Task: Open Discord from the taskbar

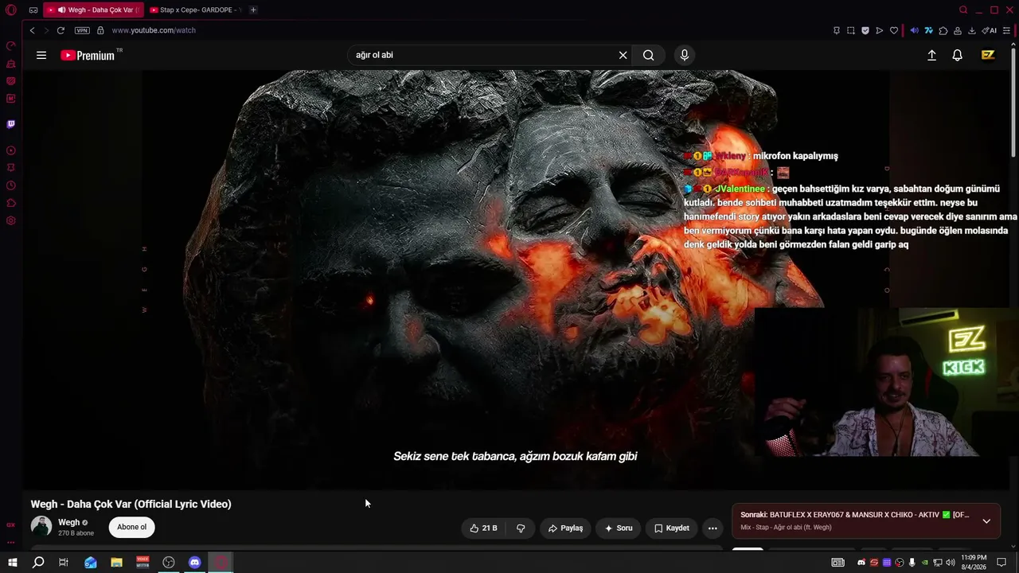Action: (x=195, y=563)
